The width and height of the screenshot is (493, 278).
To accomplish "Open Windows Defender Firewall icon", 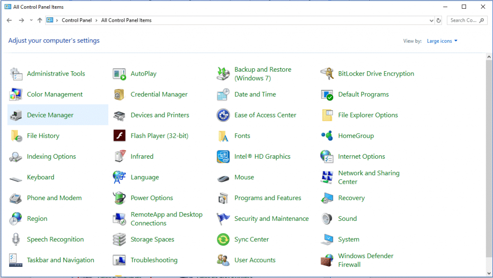I will pyautogui.click(x=327, y=260).
